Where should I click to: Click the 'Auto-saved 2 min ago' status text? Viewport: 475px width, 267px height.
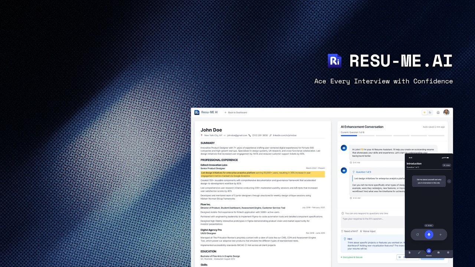coord(434,127)
